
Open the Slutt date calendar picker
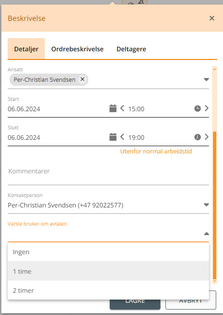pyautogui.click(x=113, y=137)
